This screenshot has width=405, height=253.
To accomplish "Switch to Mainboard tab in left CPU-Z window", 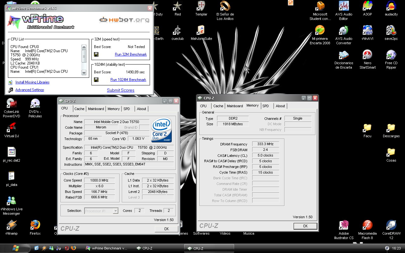I will tap(96, 109).
